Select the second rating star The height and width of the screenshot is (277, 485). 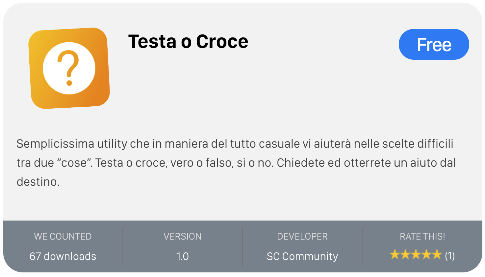tap(405, 255)
